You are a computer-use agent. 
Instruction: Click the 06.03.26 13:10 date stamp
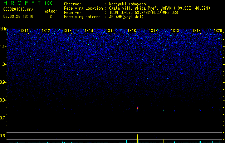(x=18, y=16)
